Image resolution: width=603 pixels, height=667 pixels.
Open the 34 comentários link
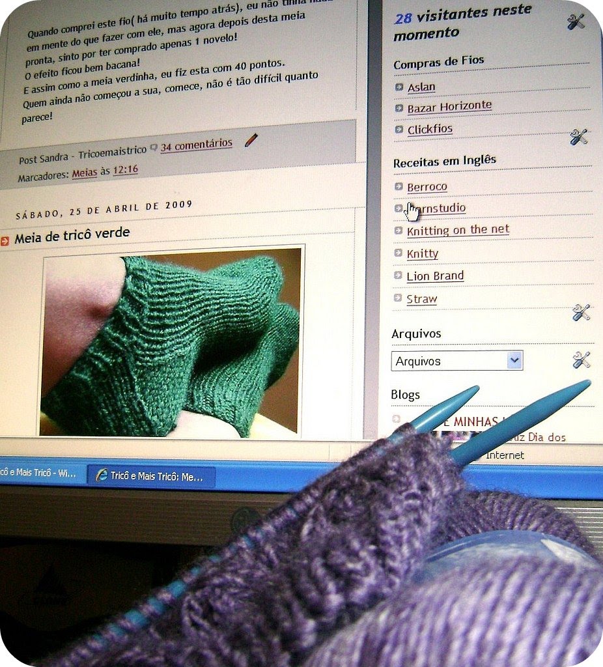[197, 145]
